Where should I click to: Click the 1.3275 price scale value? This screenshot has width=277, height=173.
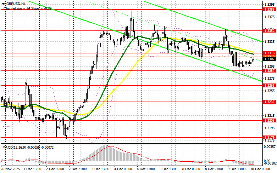pyautogui.click(x=270, y=79)
